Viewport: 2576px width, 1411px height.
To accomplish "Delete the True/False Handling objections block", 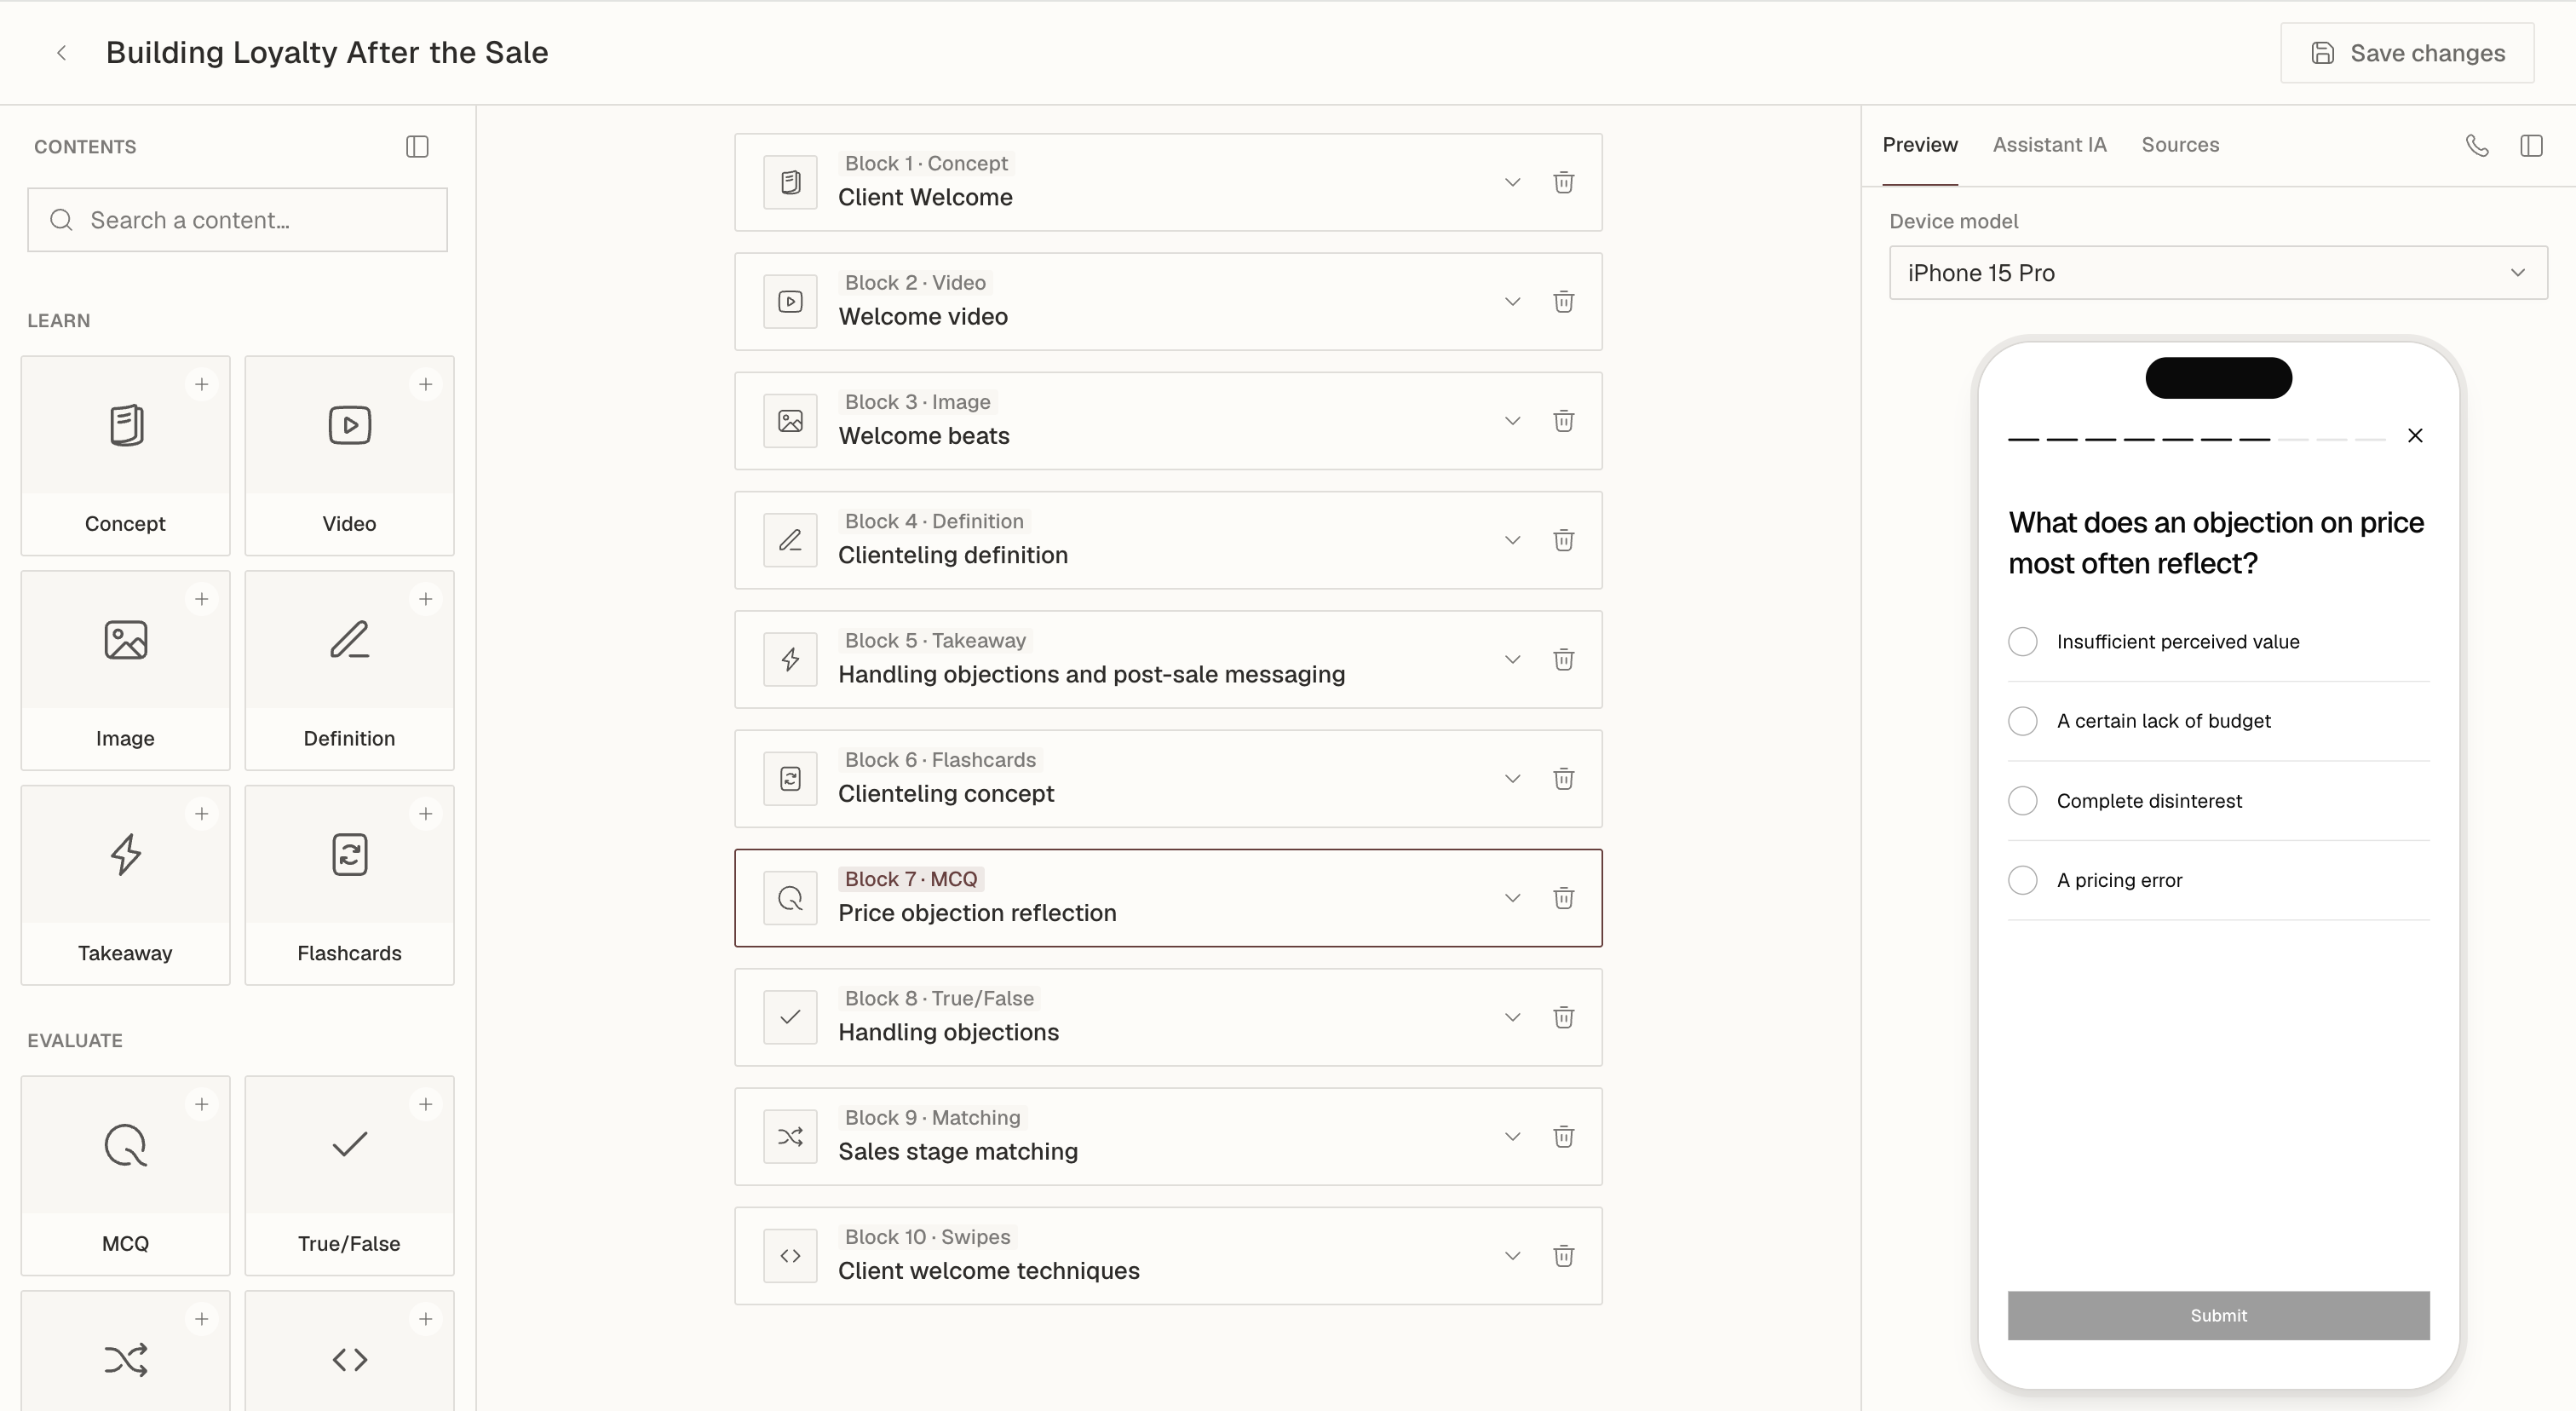I will 1563,1017.
